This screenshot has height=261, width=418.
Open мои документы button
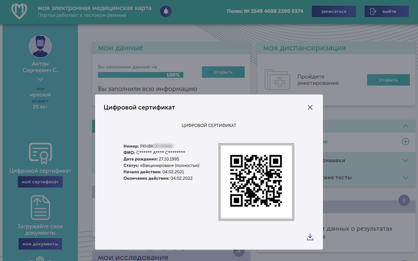40,244
